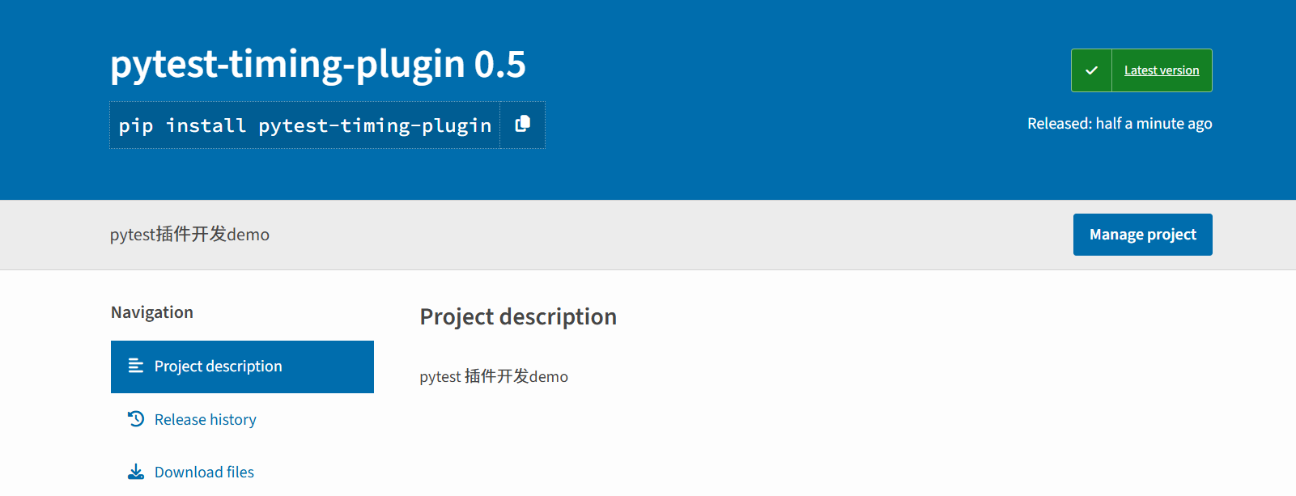Click blank area below the description paragraph
The width and height of the screenshot is (1296, 496).
pyautogui.click(x=809, y=445)
